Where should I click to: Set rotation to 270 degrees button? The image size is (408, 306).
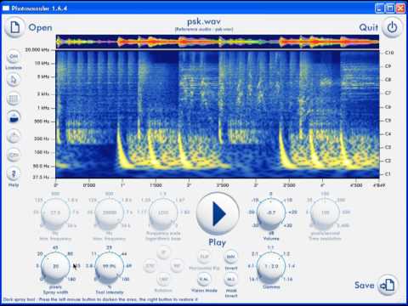pyautogui.click(x=150, y=266)
